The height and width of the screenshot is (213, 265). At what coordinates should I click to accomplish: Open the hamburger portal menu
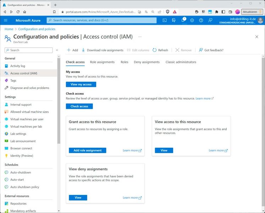coord(6,20)
